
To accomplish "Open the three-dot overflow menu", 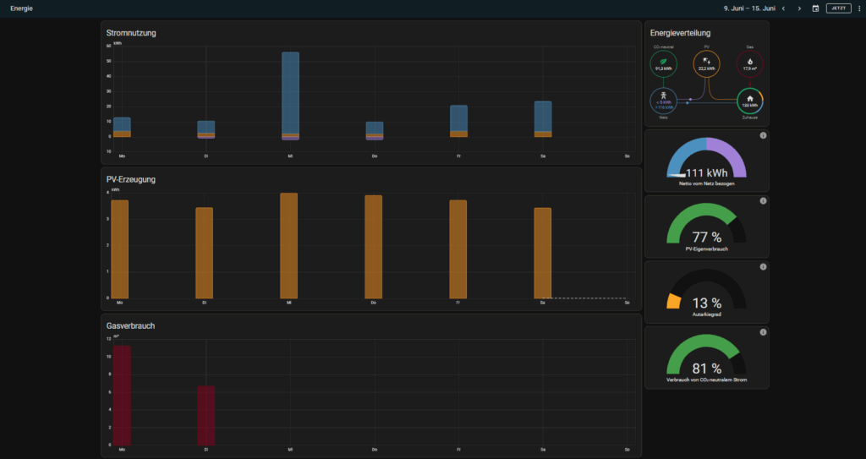I will pos(859,8).
